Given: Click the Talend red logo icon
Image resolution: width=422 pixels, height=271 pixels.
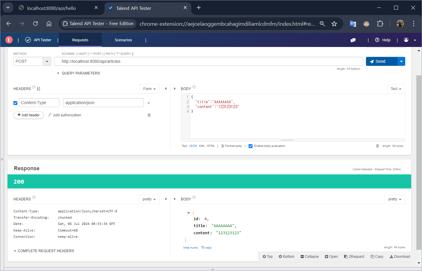Looking at the screenshot, I should [x=9, y=40].
